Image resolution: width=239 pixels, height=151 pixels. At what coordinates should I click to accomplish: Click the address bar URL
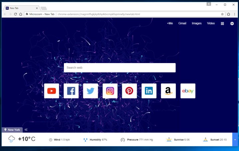pos(99,14)
